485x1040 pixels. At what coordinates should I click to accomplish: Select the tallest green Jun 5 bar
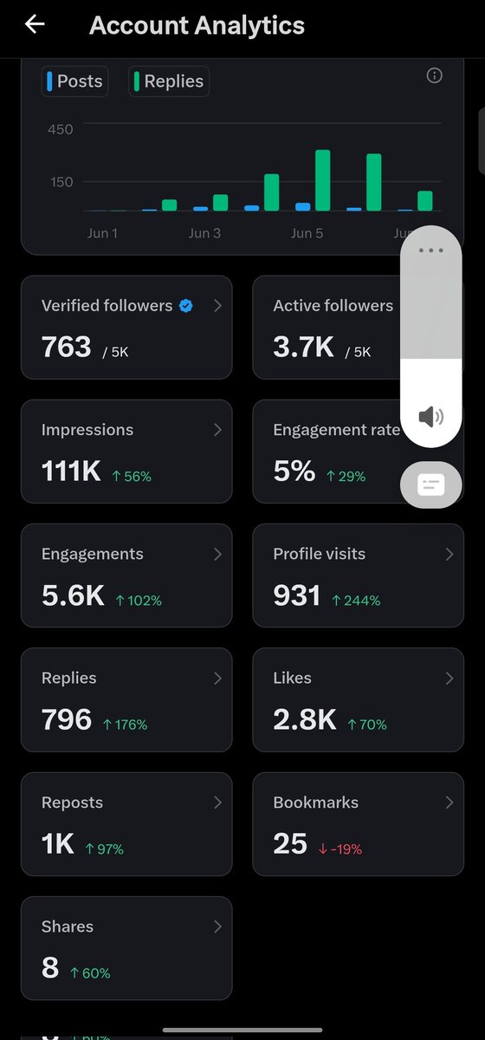(x=323, y=180)
